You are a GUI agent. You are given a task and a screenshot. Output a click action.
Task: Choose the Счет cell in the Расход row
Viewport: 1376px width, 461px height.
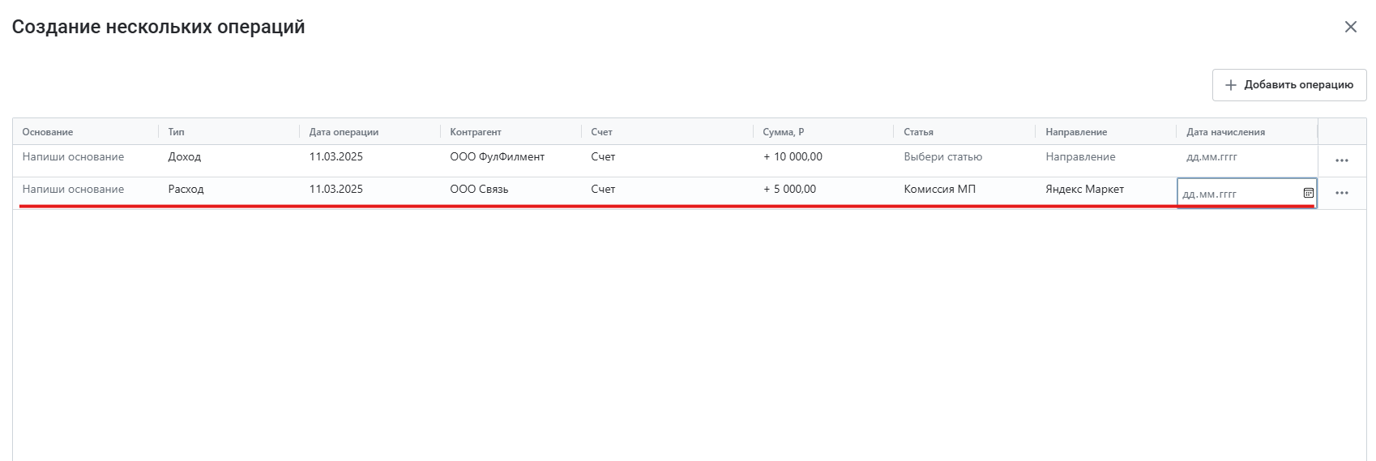(x=667, y=193)
